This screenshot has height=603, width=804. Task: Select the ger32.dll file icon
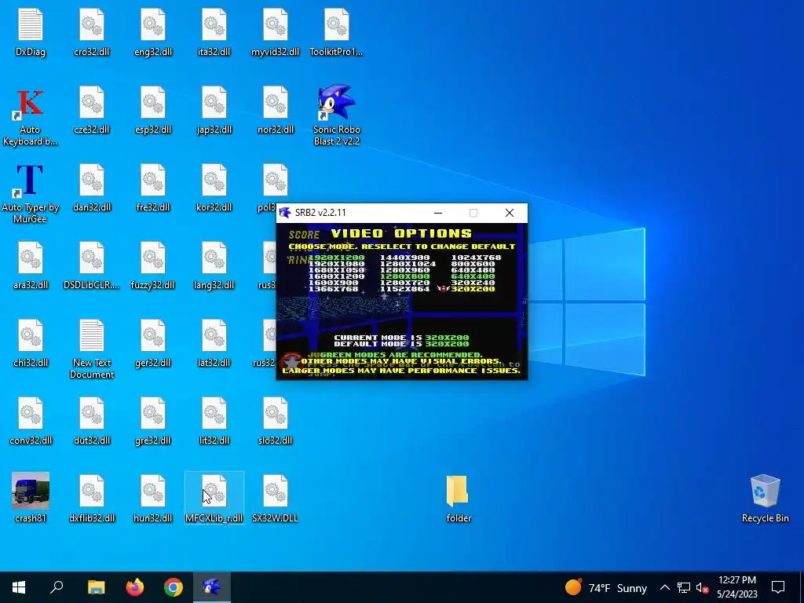(x=153, y=336)
